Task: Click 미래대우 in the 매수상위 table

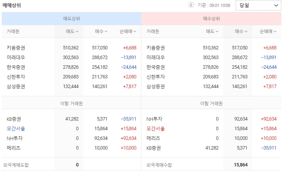Action: click(x=155, y=58)
